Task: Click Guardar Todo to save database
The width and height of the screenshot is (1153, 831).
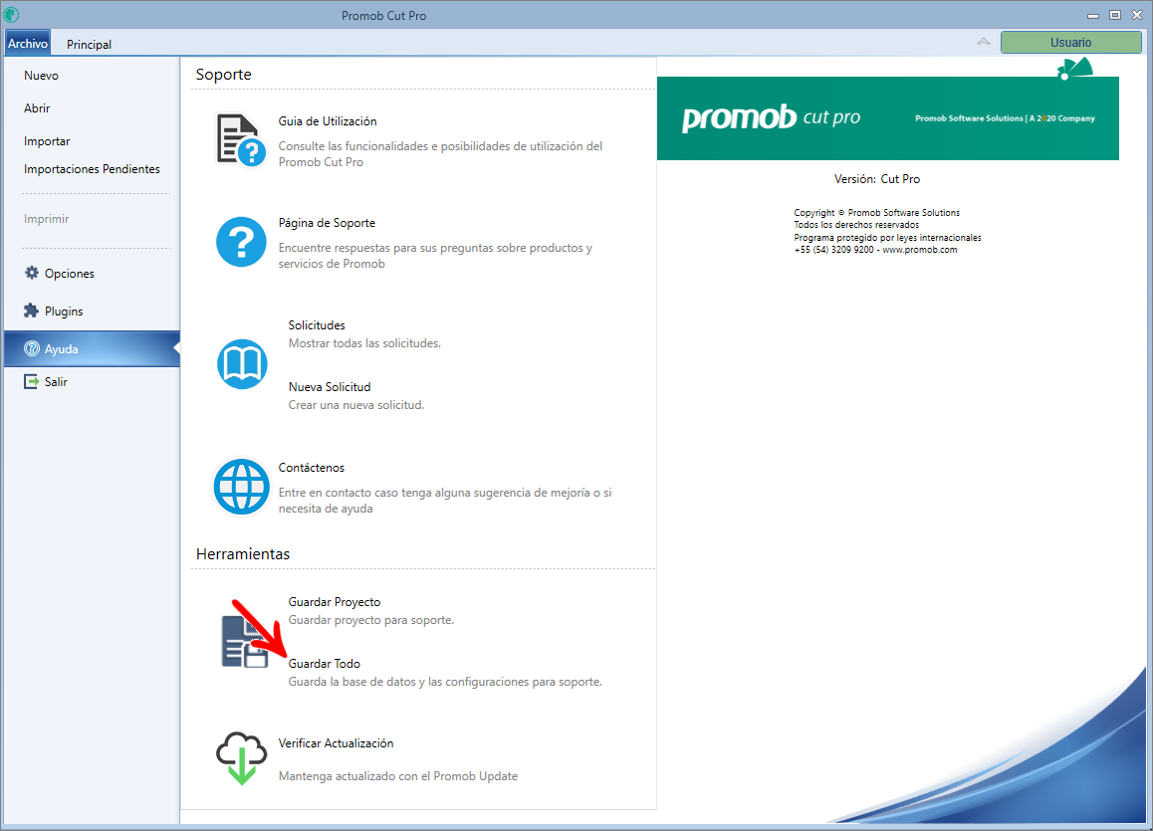Action: click(x=325, y=664)
